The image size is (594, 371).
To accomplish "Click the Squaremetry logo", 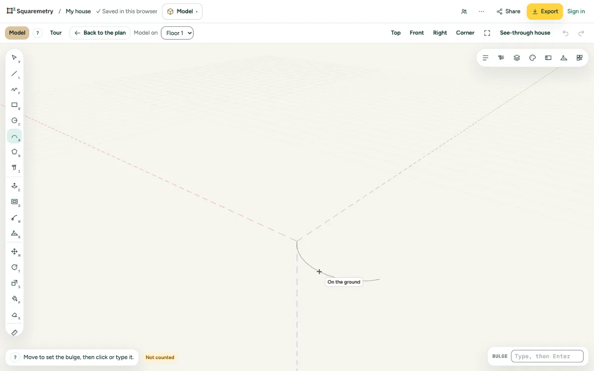I will click(30, 11).
